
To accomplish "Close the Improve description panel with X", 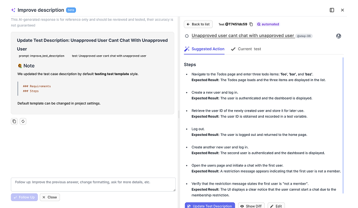I will pos(343,10).
